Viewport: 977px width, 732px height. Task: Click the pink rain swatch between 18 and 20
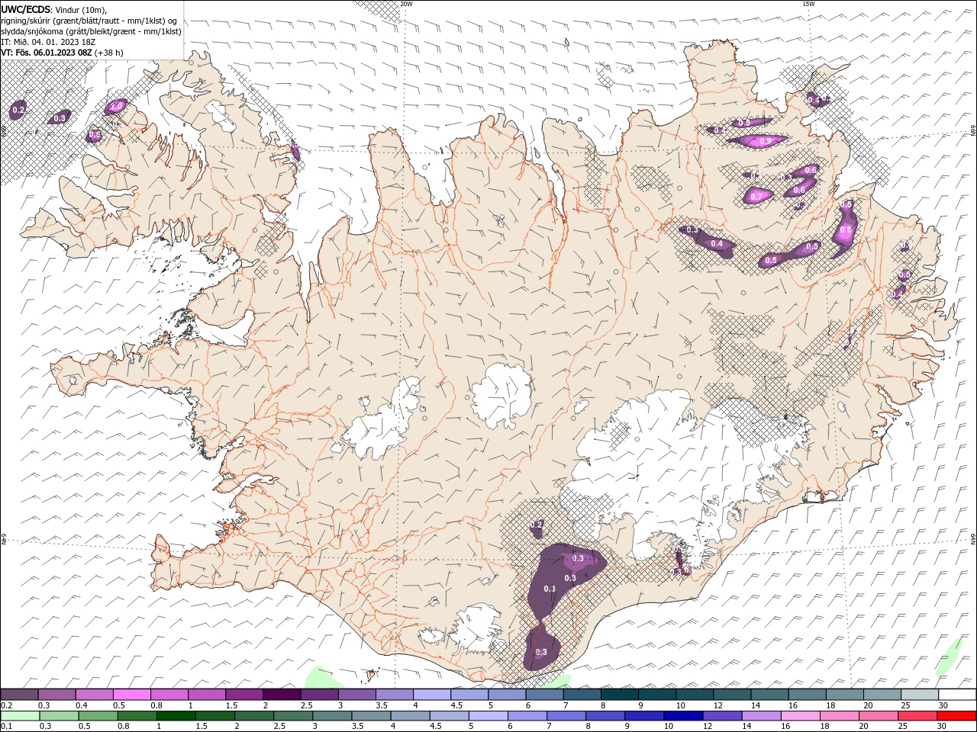(x=838, y=716)
